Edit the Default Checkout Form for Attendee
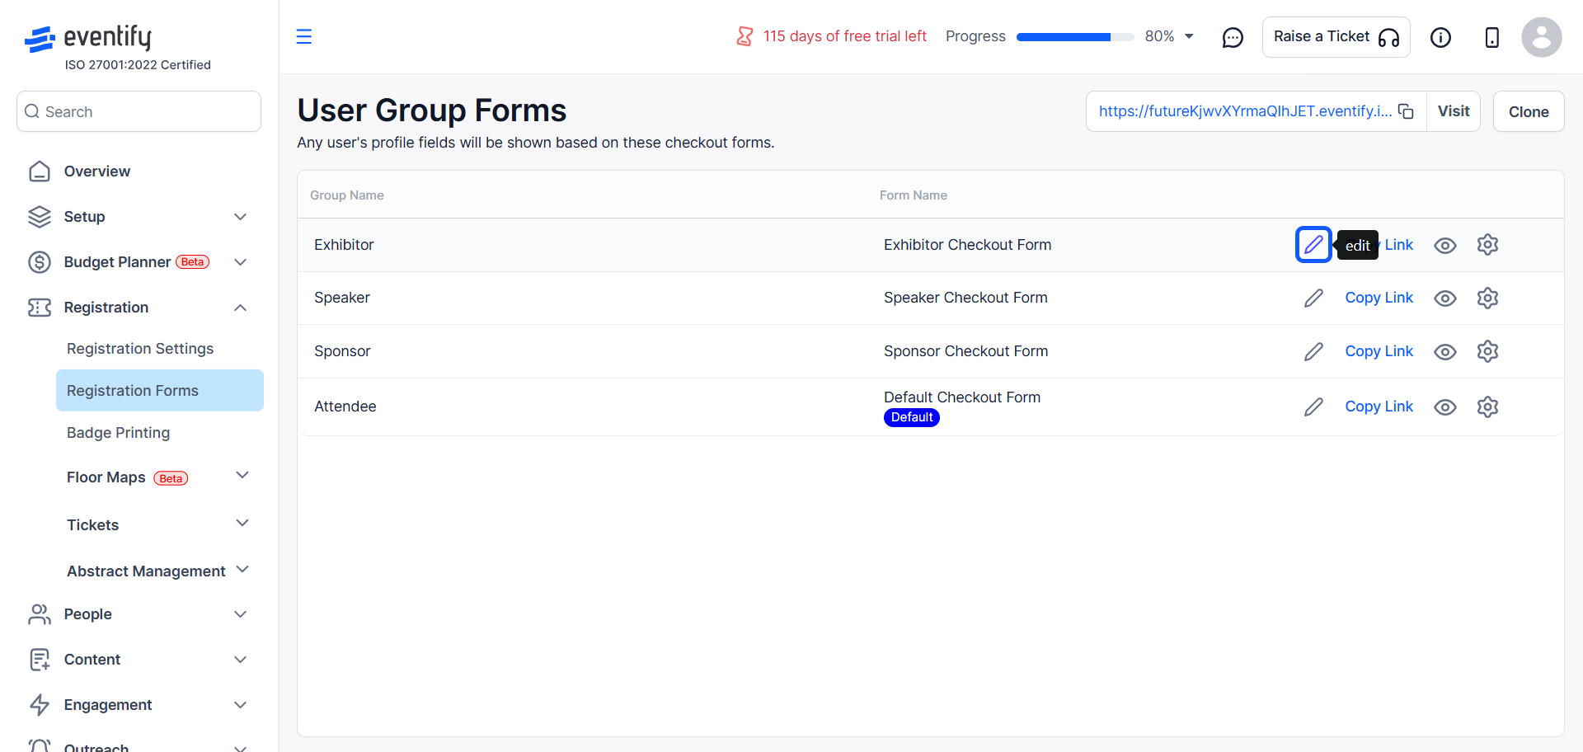The height and width of the screenshot is (752, 1583). tap(1313, 407)
